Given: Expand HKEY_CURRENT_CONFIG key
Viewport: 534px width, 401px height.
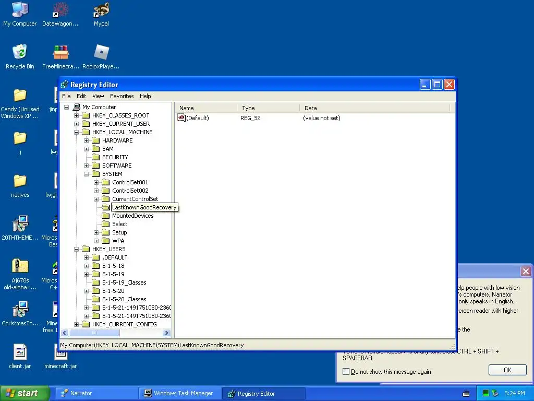Looking at the screenshot, I should 76,324.
